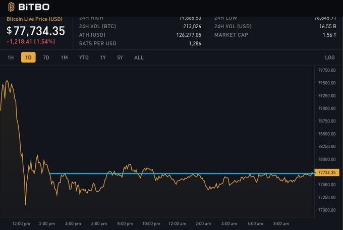Click the yellow 77734.35 price tag on axis
The height and width of the screenshot is (230, 343).
327,172
